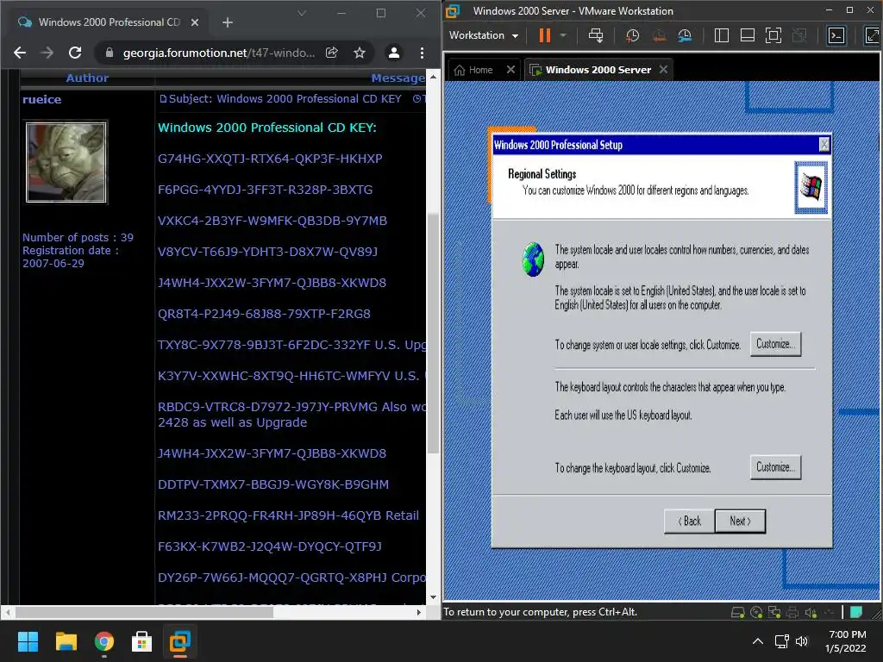Toggle the VMware thumbnail bar view

coord(748,35)
